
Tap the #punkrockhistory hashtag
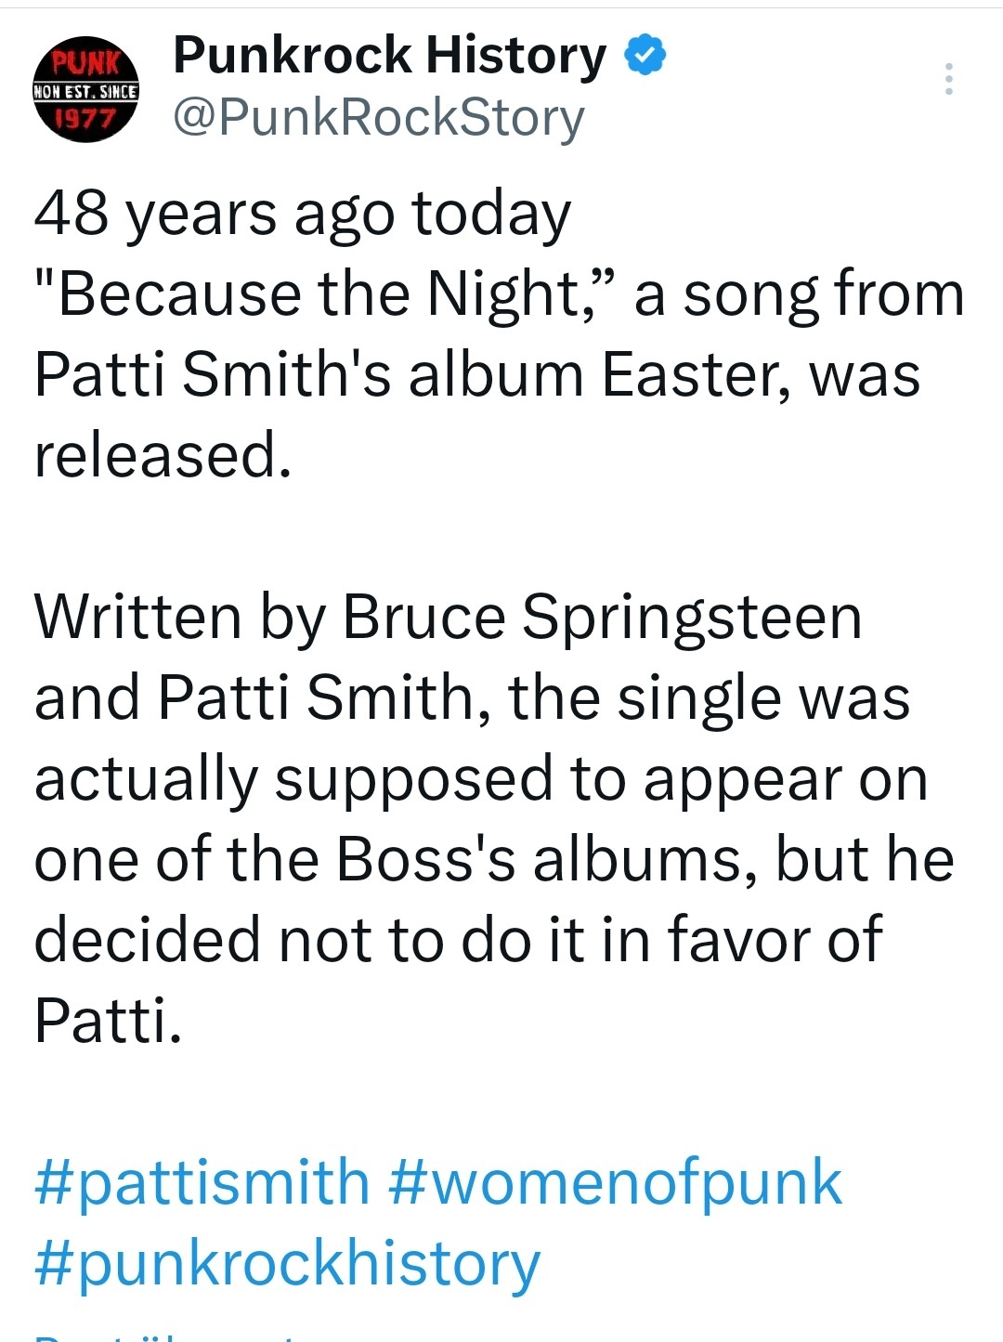click(x=287, y=1263)
